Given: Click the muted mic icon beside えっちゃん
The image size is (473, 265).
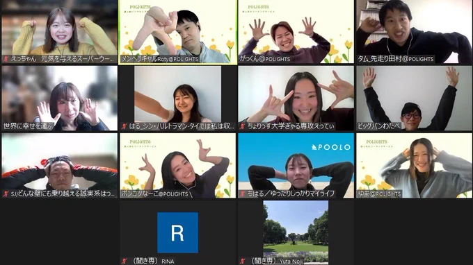Looking at the screenshot, I should 6,59.
